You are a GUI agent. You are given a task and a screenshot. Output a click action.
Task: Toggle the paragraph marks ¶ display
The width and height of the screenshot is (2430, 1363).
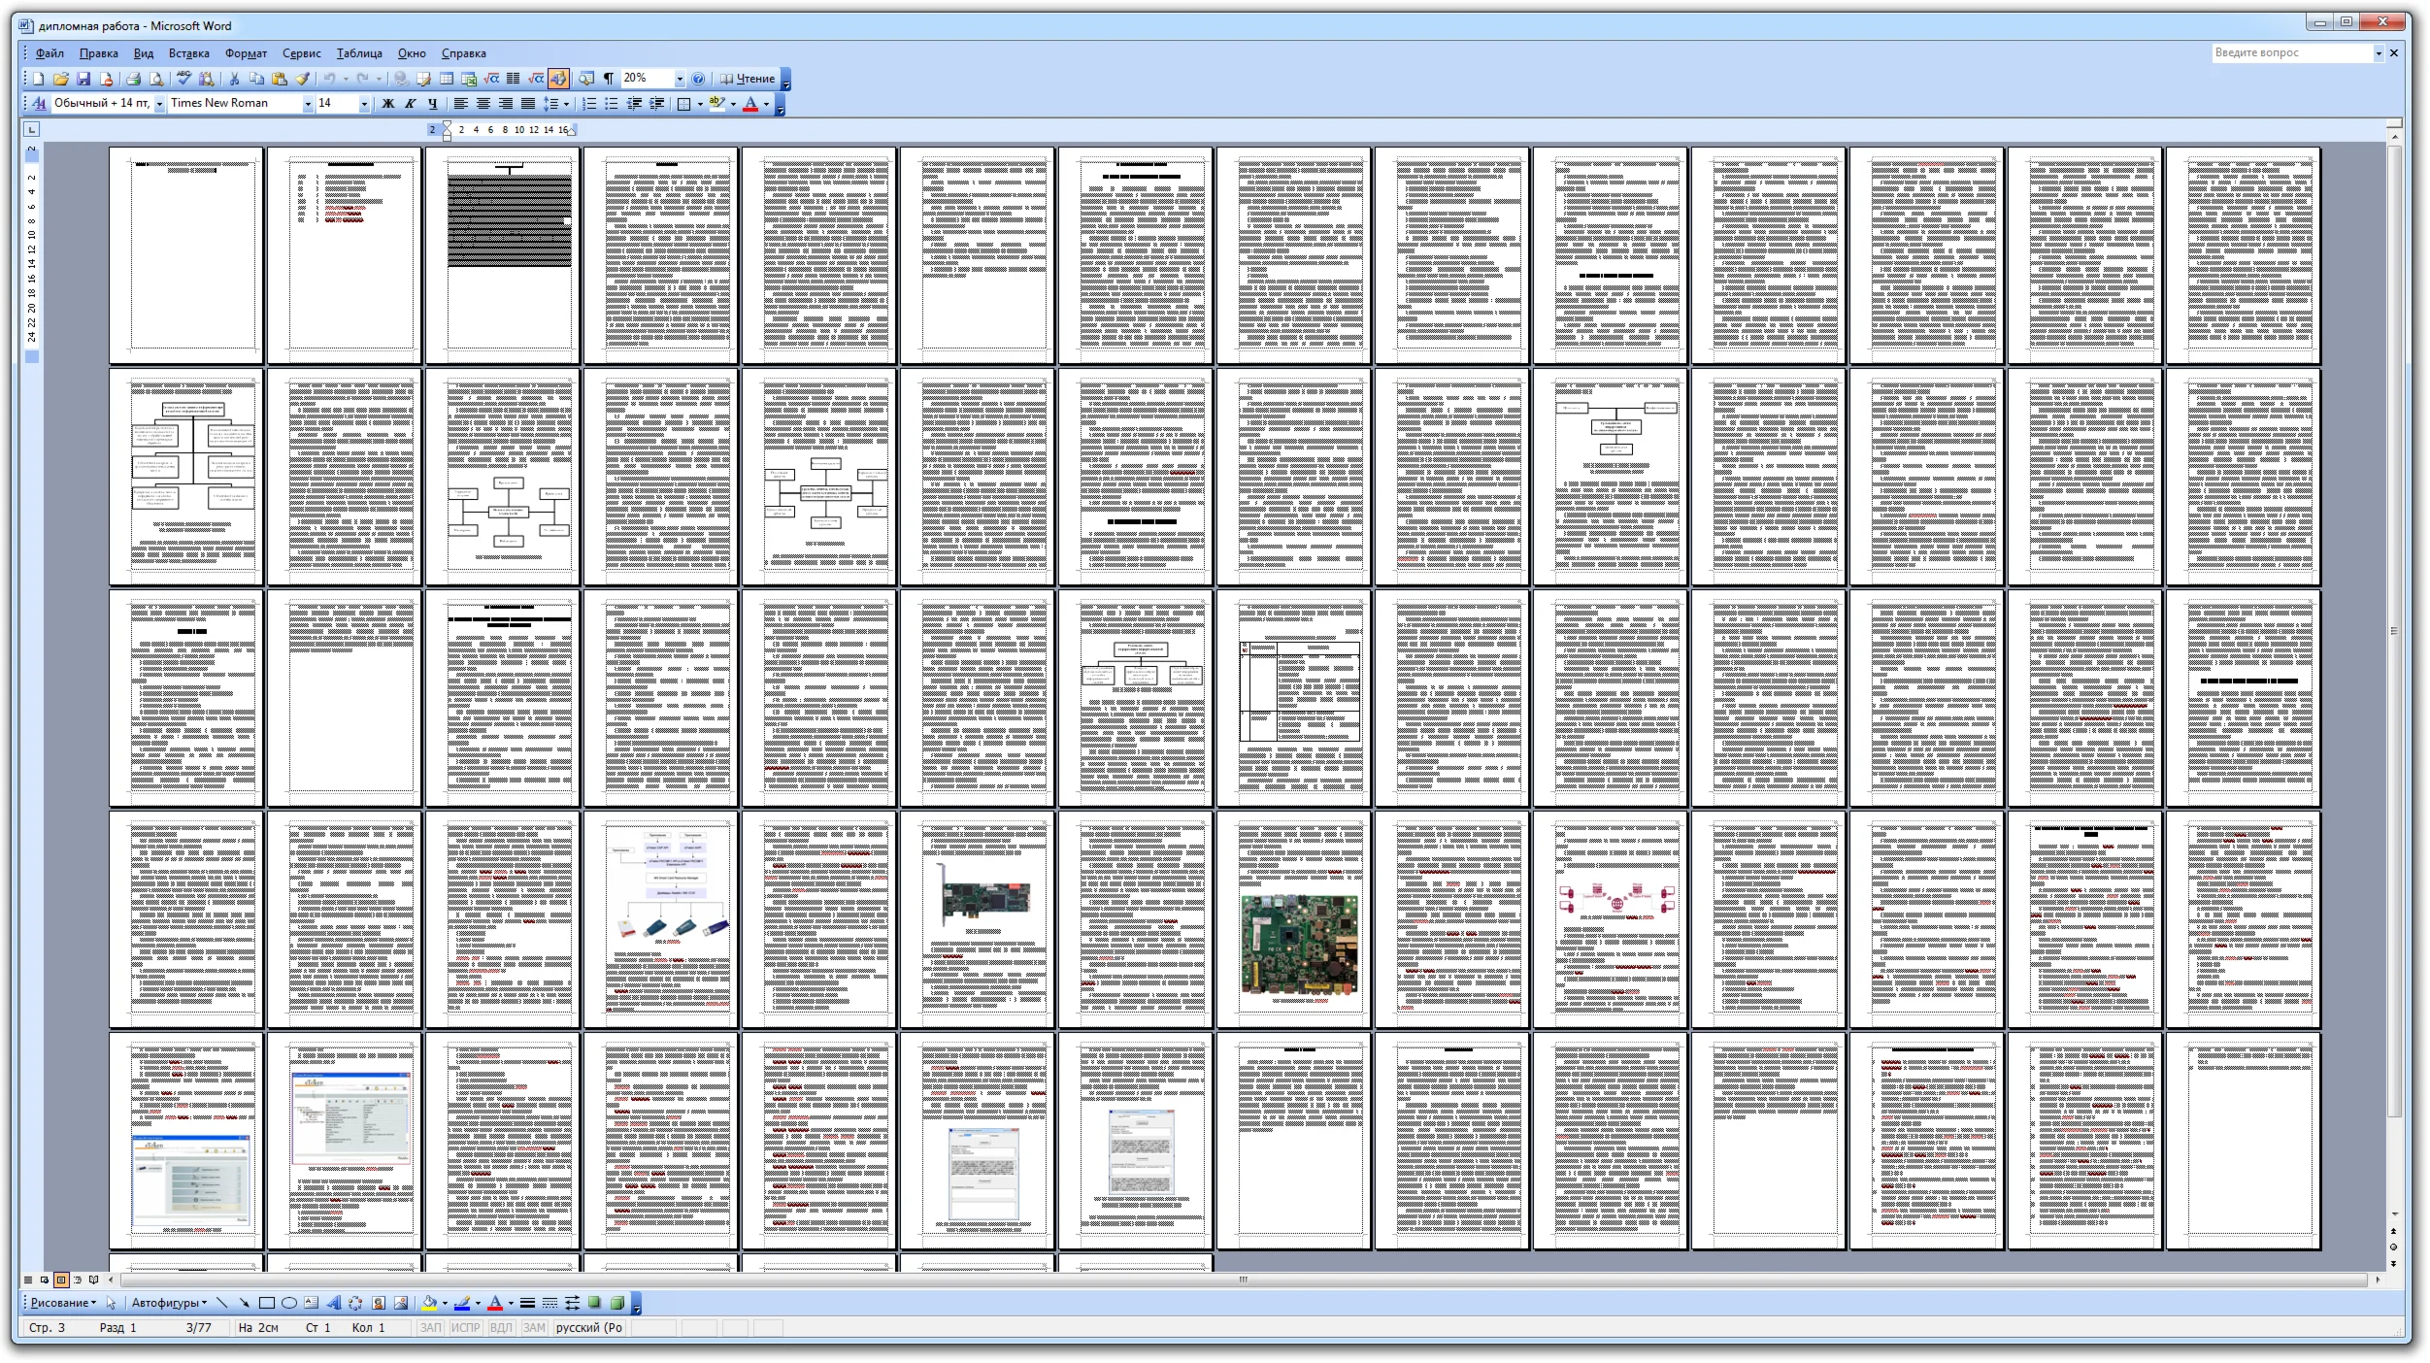(x=609, y=79)
